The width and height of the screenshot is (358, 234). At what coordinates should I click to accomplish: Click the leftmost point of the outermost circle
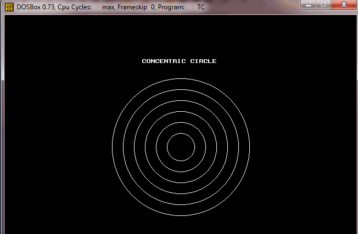[112, 147]
